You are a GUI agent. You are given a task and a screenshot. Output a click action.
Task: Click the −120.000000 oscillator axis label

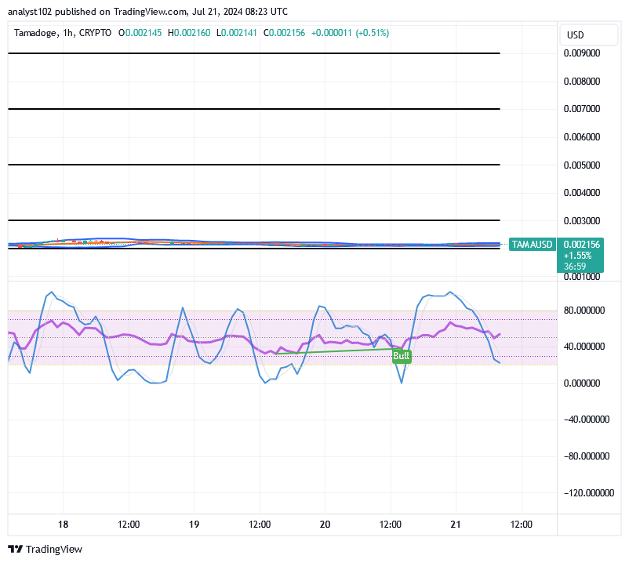(x=589, y=493)
